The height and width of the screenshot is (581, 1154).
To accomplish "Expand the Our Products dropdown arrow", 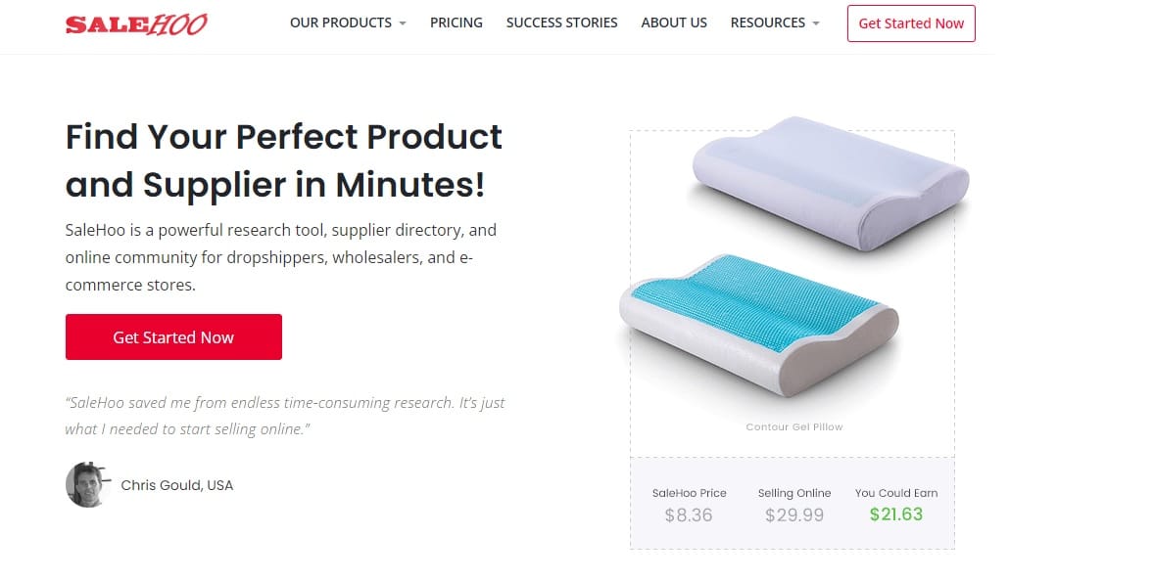I will pyautogui.click(x=403, y=23).
